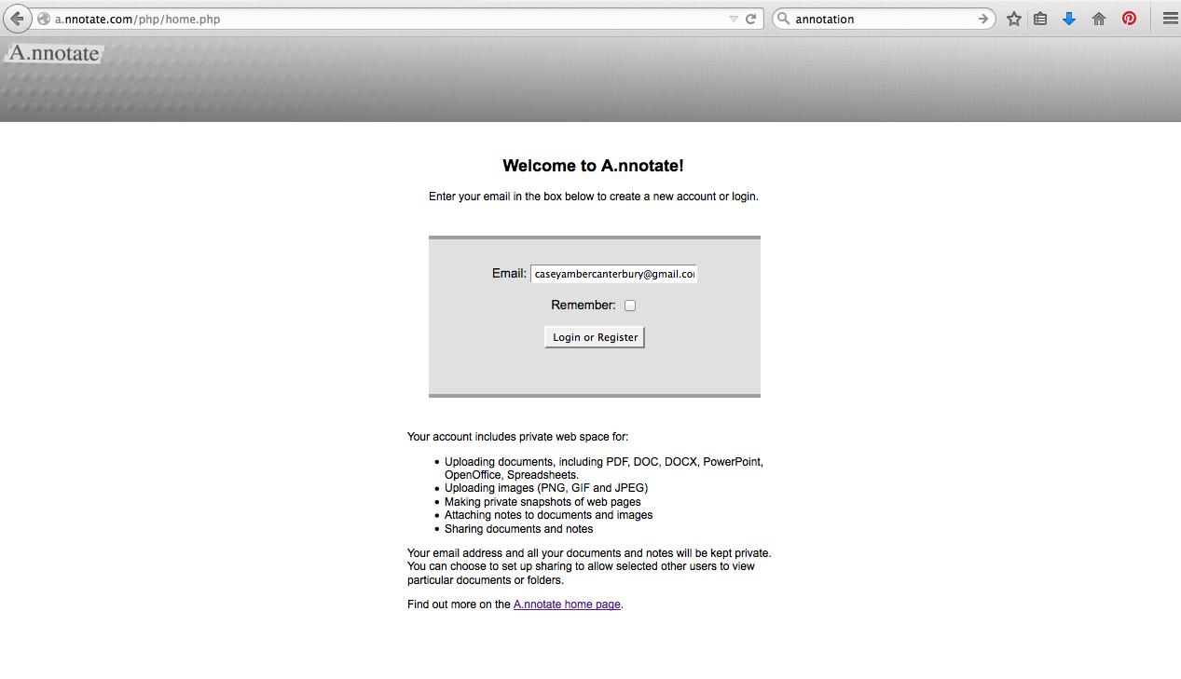Click the Welcome to A.nnotate! heading
Screen dimensions: 1181x679
pyautogui.click(x=594, y=166)
